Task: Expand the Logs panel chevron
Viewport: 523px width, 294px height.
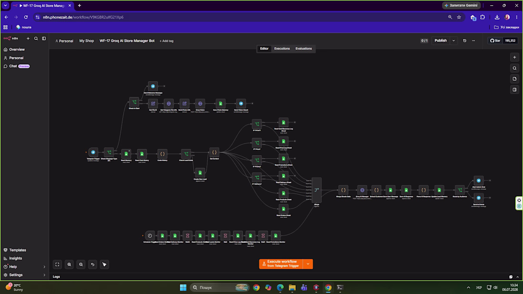Action: [x=518, y=277]
